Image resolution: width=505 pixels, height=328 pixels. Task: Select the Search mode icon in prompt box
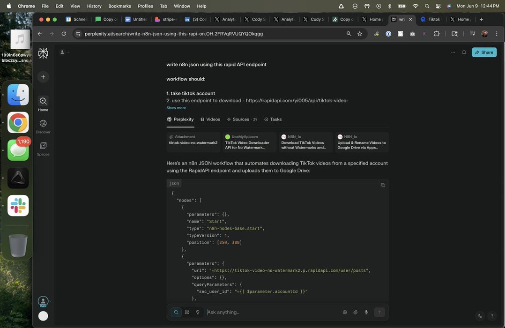(176, 312)
